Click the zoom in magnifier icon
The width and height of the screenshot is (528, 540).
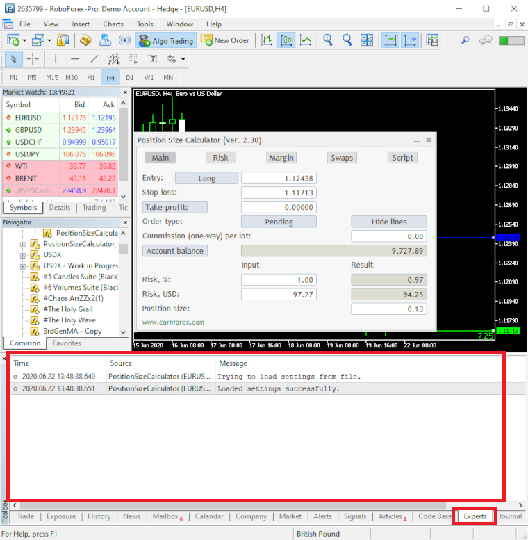pyautogui.click(x=328, y=40)
